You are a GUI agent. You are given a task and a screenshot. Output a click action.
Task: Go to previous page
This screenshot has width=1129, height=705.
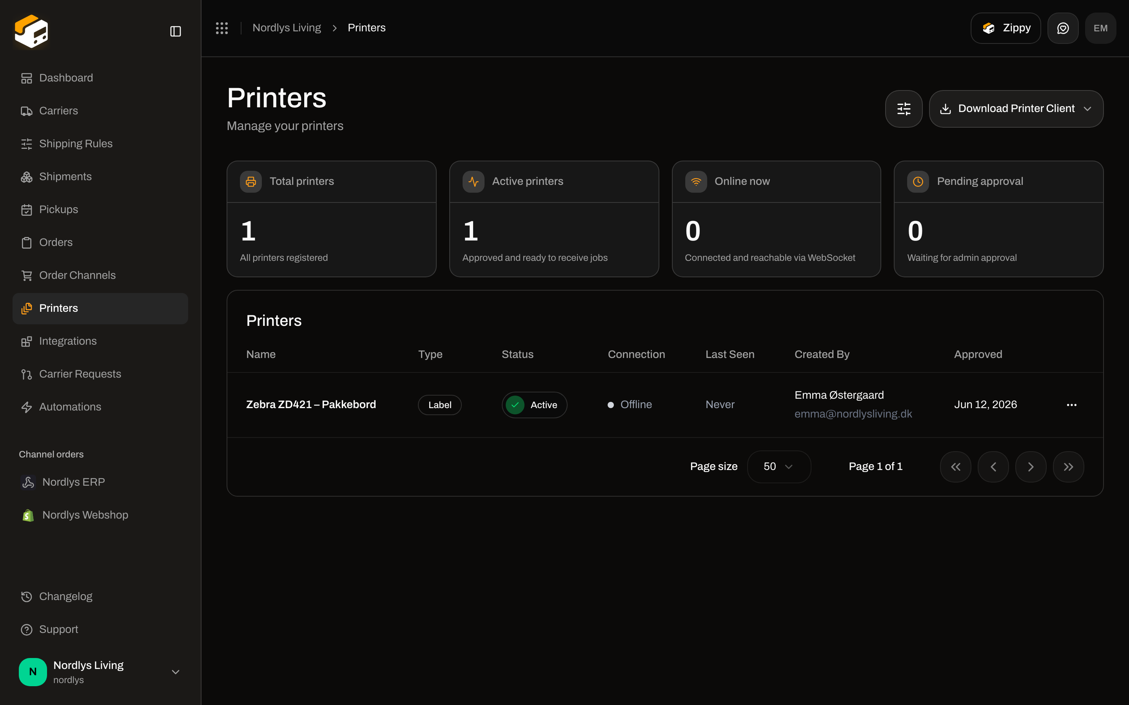[993, 467]
